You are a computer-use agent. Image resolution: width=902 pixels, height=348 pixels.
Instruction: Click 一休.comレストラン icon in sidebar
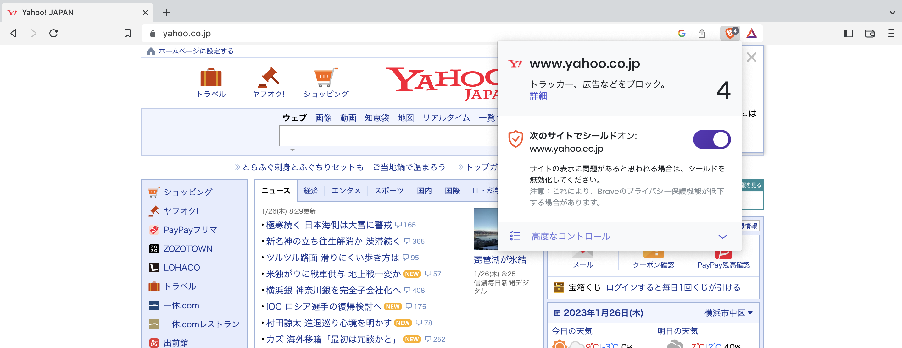(154, 324)
